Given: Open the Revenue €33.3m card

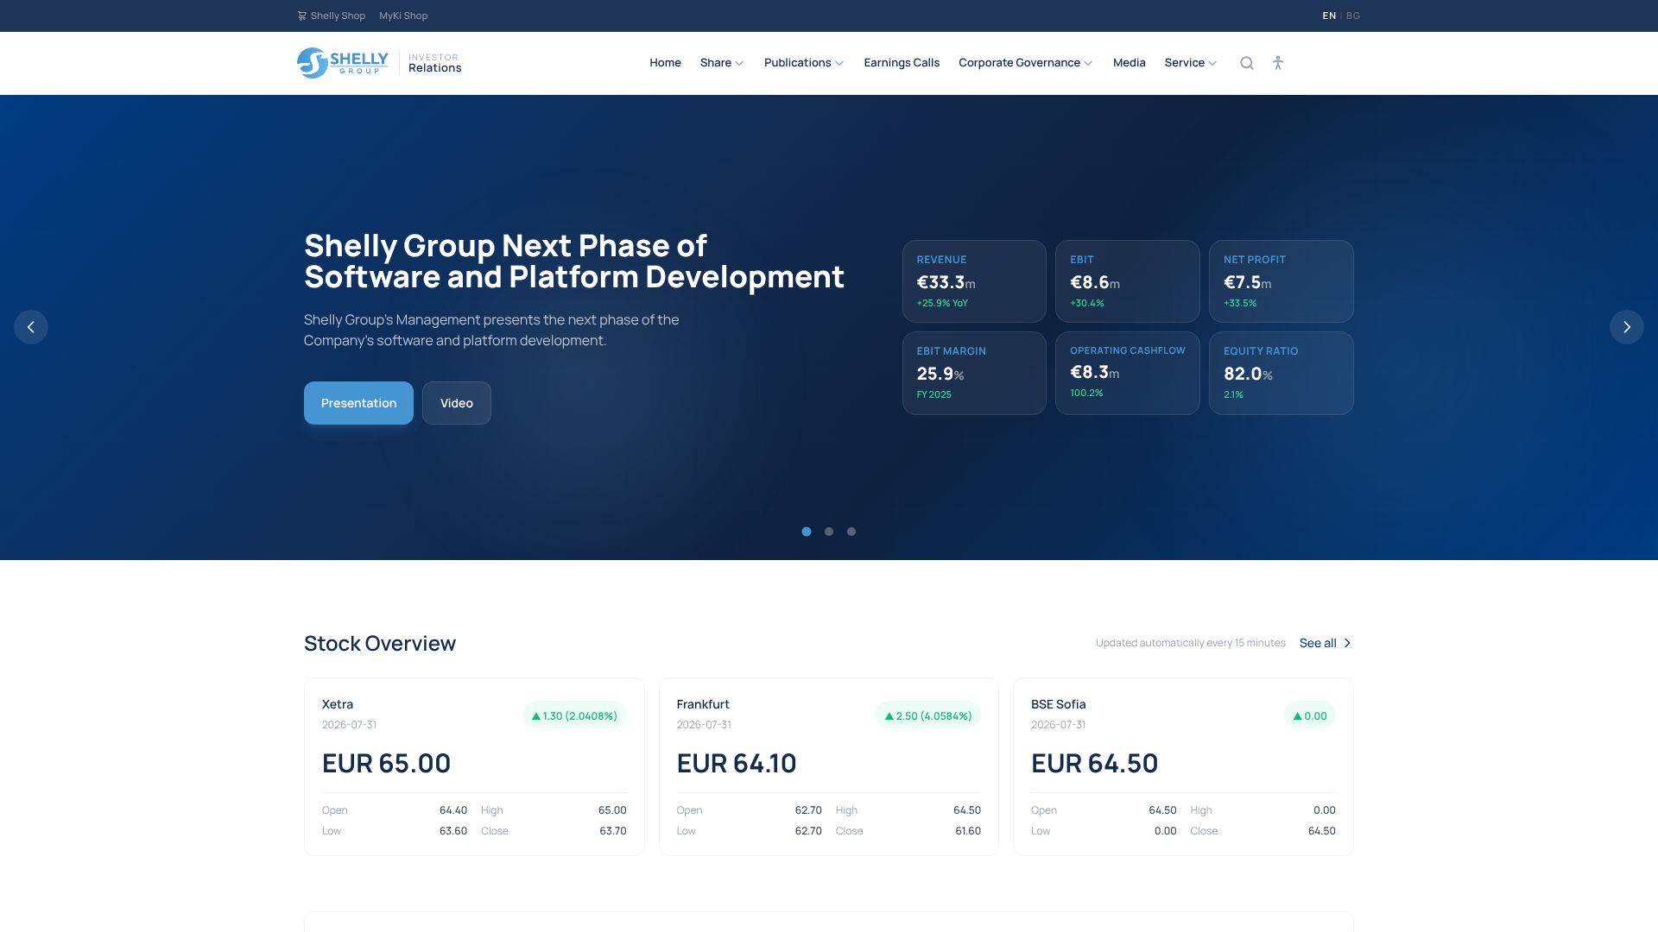Looking at the screenshot, I should pyautogui.click(x=974, y=281).
